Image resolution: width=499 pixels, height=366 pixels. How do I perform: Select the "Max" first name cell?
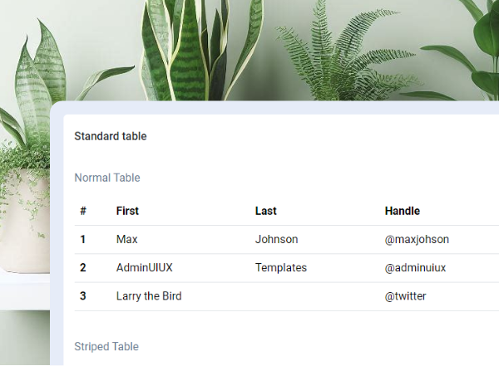click(127, 240)
